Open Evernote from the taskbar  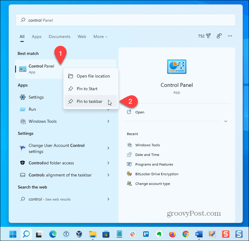click(159, 234)
